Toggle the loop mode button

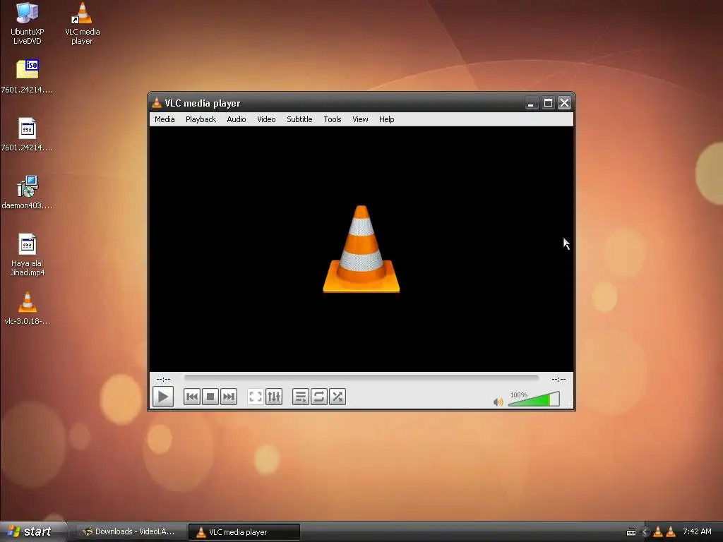pos(319,397)
